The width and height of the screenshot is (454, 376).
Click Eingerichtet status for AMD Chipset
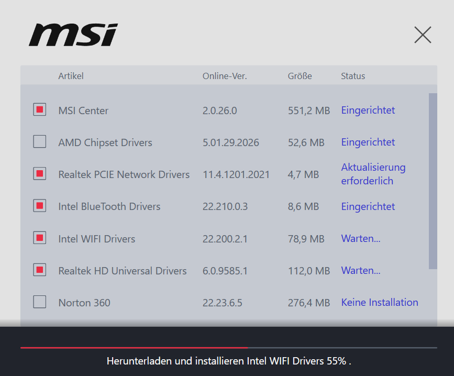tap(368, 142)
